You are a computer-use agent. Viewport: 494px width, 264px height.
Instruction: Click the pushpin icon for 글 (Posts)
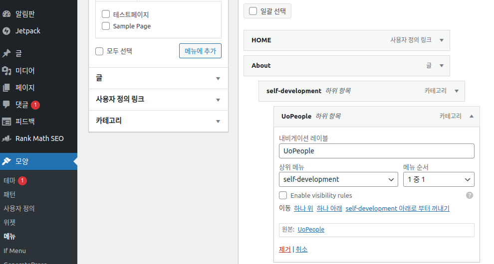pos(6,53)
